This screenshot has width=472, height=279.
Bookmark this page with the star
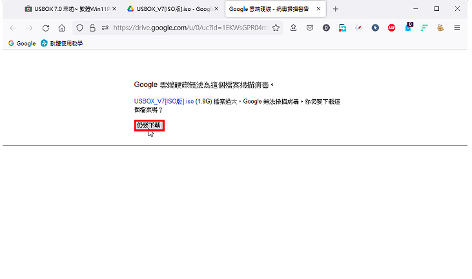tap(276, 28)
